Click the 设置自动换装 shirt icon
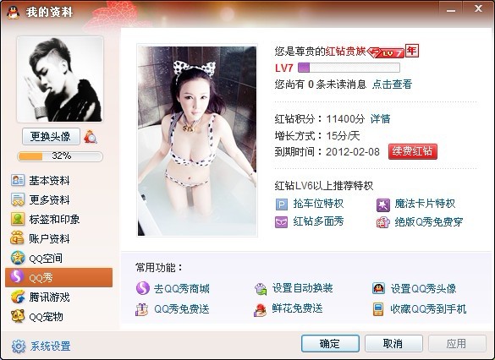 [261, 288]
